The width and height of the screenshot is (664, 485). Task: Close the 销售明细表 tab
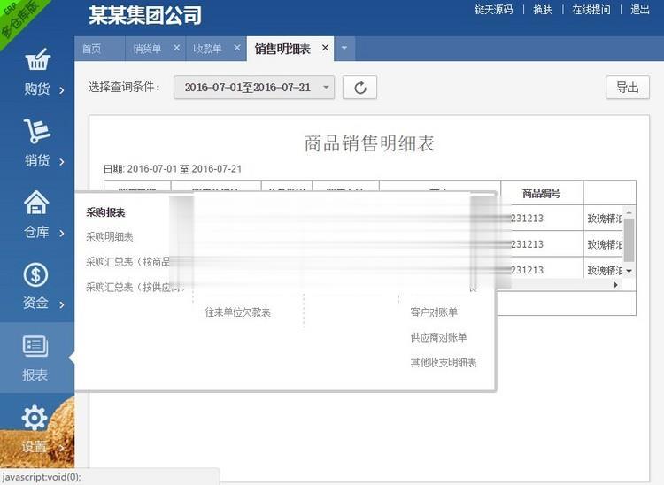point(325,48)
